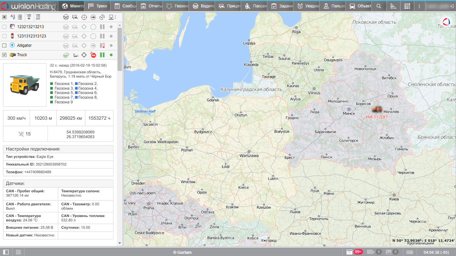
Task: Check the Alligator unit checkbox
Action: click(5, 46)
